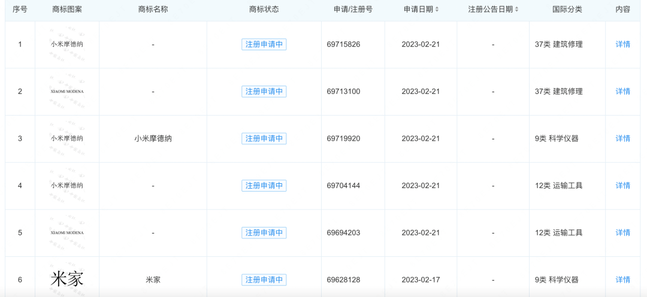Open 米家 trademark image thumbnail
Screen dimensions: 647x297
pos(67,279)
